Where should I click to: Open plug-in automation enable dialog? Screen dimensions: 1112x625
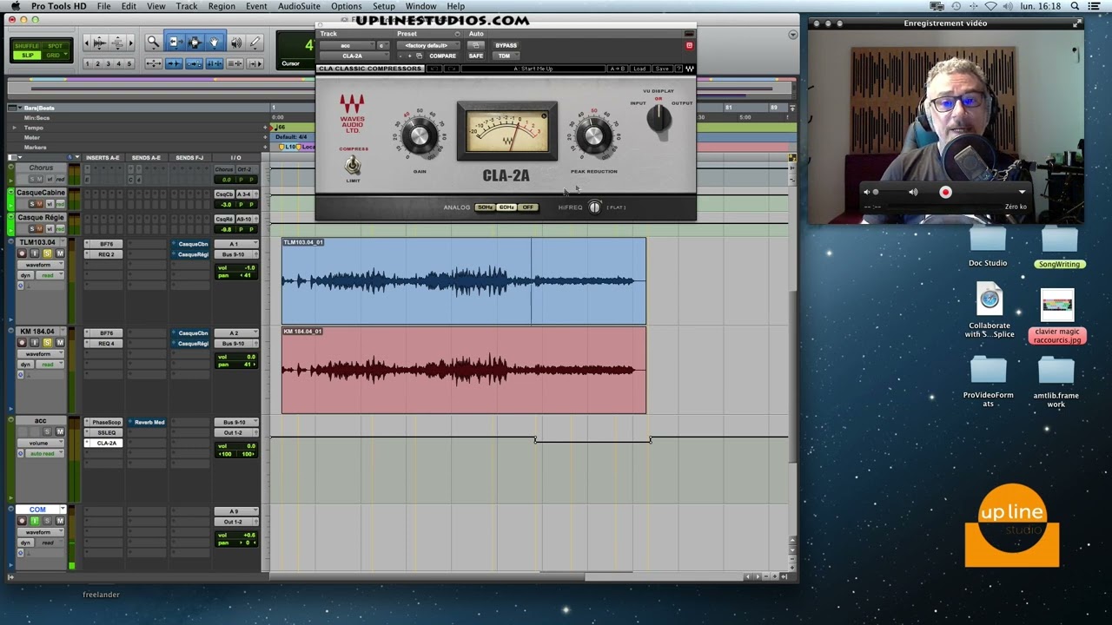[475, 45]
